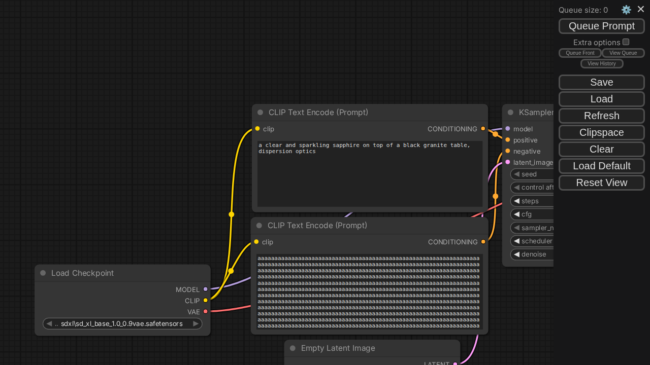The height and width of the screenshot is (365, 650).
Task: Decrease the steps value arrow
Action: (516, 201)
